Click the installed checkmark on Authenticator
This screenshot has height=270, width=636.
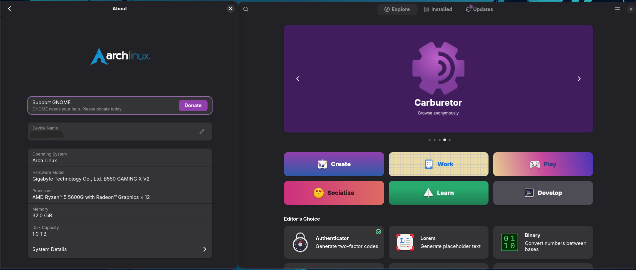[x=378, y=232]
